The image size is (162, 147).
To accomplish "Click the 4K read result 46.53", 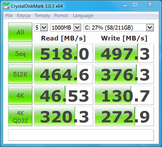I will click(64, 95).
